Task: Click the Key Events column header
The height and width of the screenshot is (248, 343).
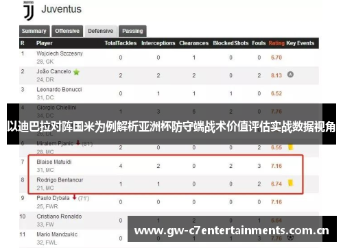Action: 300,43
